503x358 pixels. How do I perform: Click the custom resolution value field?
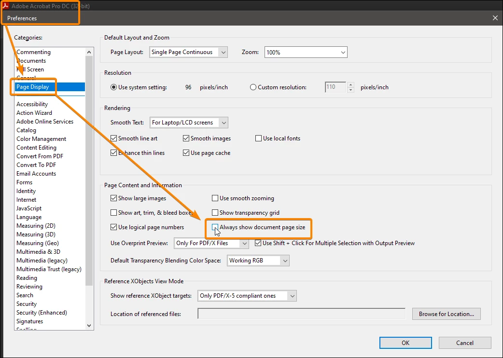click(335, 87)
